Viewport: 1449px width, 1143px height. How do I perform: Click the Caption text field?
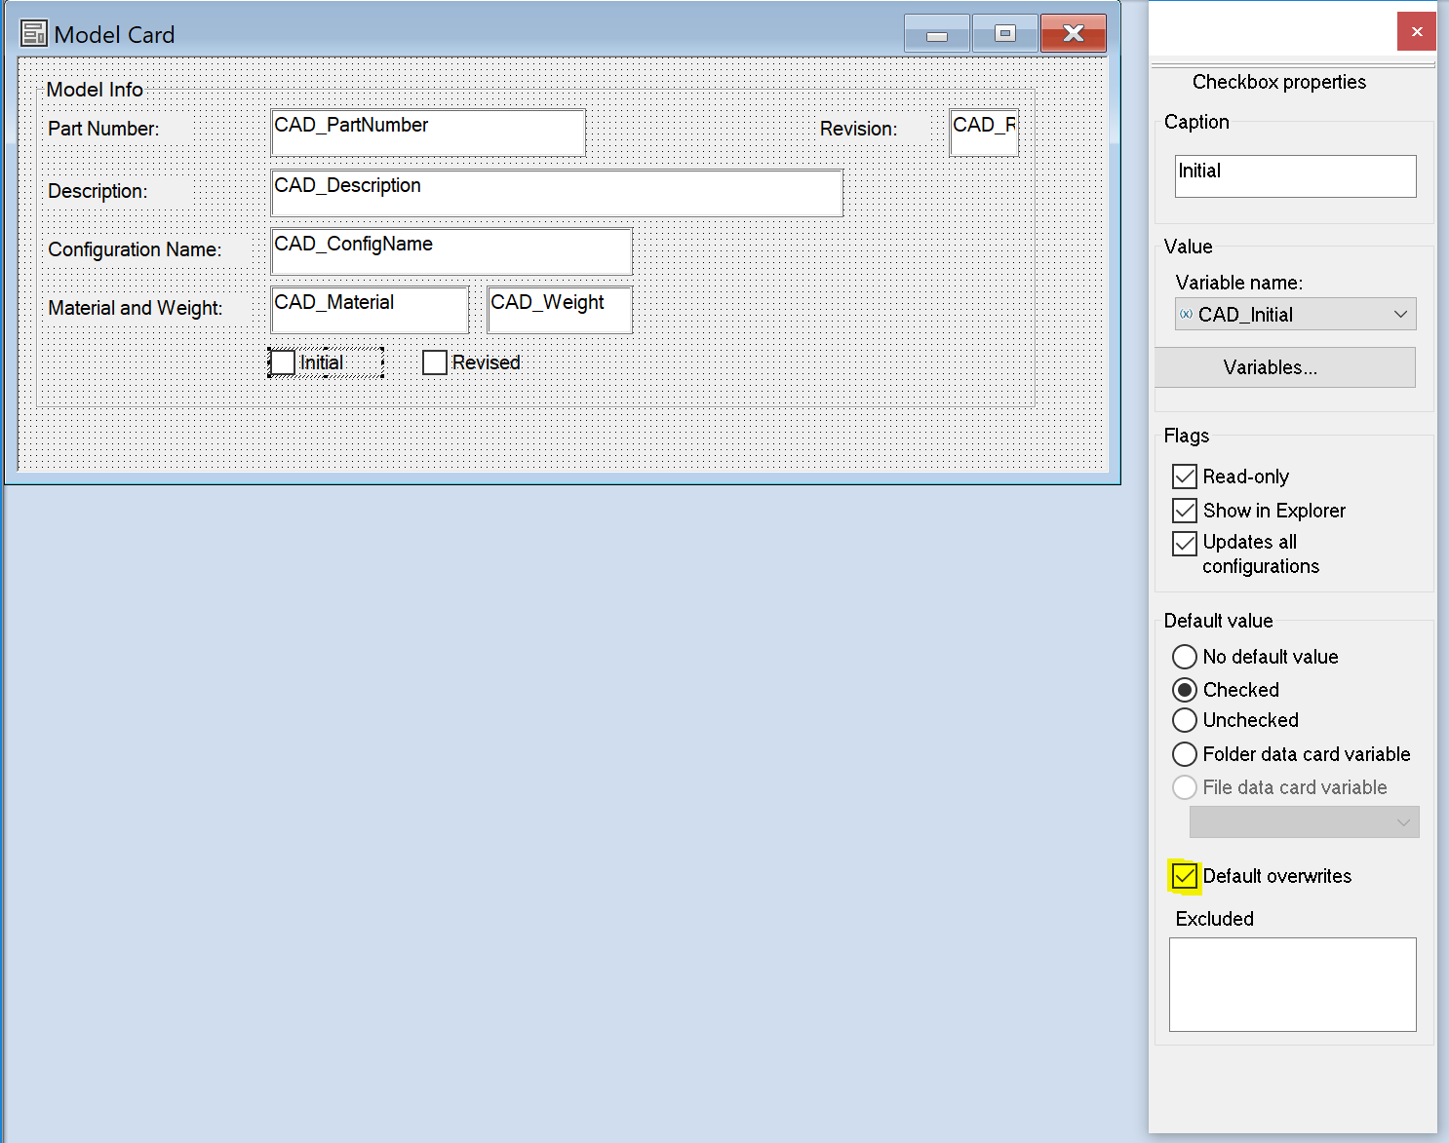pos(1295,176)
